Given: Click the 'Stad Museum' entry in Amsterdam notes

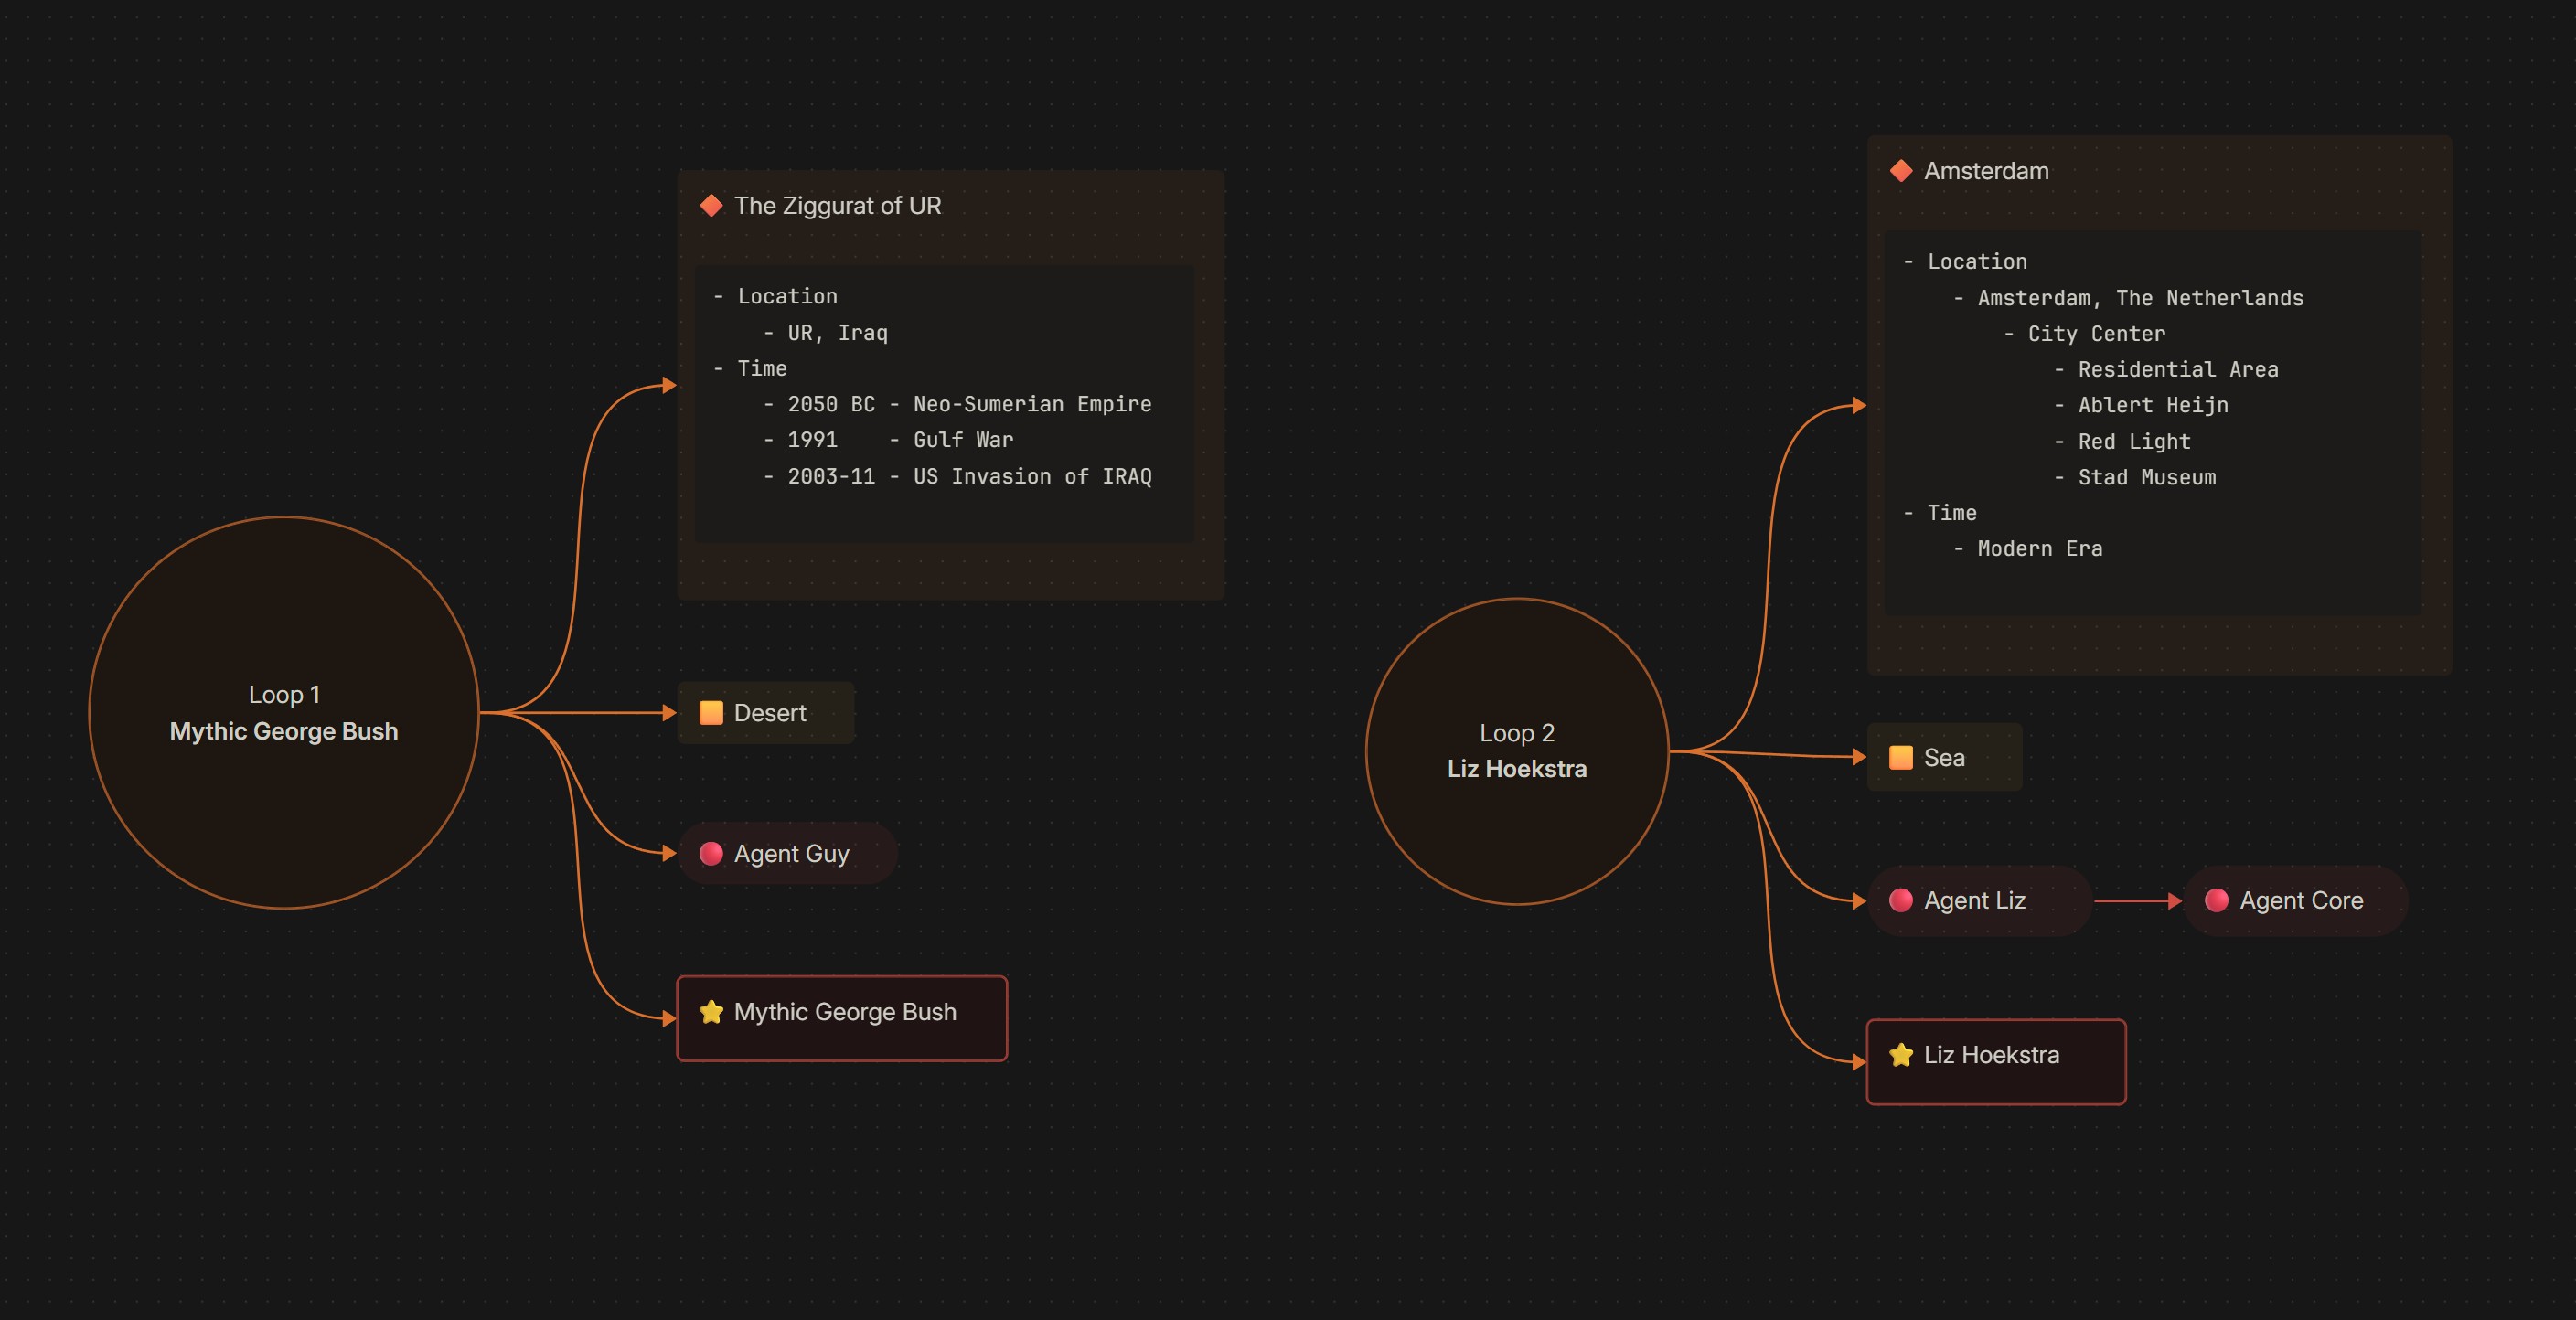Looking at the screenshot, I should click(2146, 478).
